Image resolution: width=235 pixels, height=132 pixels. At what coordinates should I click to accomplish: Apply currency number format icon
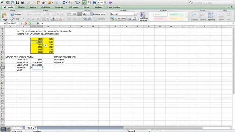tap(112, 19)
